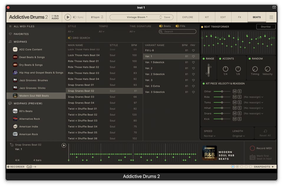Viewport: 283px width, 187px height.
Task: Select variant Var. 2
Action: tap(171, 68)
